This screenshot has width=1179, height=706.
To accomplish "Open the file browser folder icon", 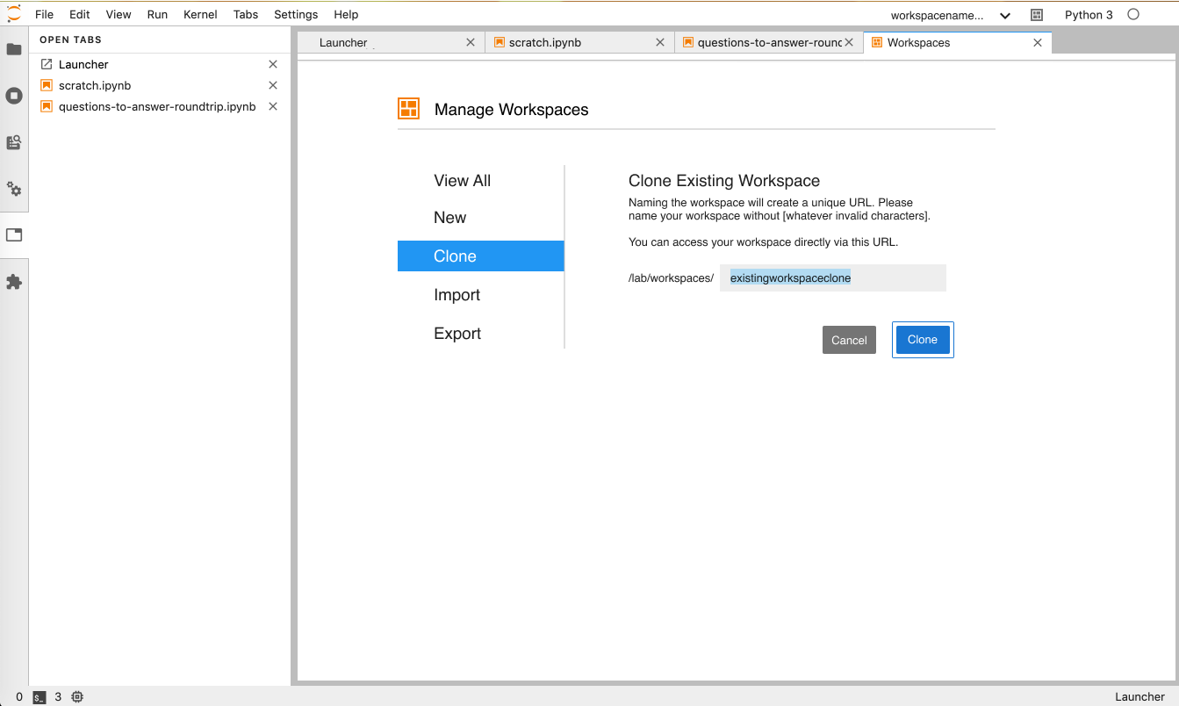I will click(x=14, y=49).
